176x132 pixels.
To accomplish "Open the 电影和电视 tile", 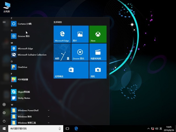I will [x=98, y=52].
